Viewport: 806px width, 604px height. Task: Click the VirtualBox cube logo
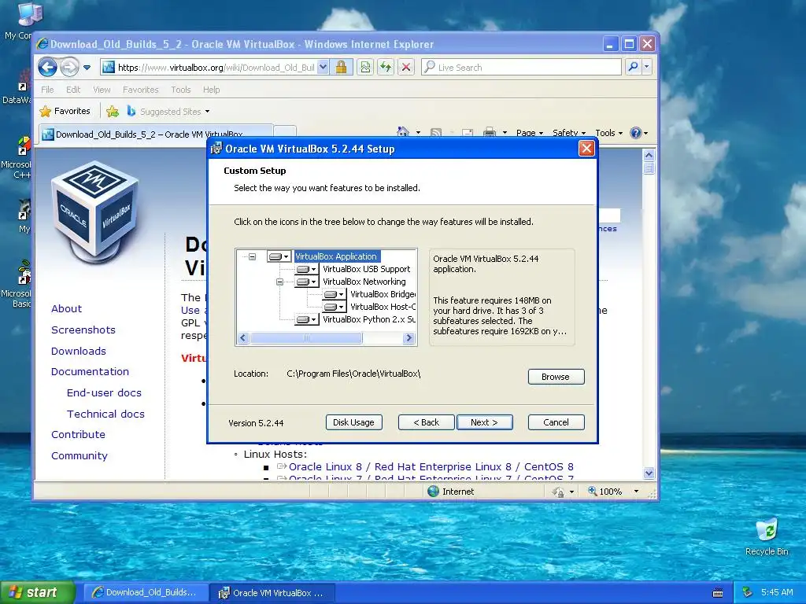pos(95,211)
